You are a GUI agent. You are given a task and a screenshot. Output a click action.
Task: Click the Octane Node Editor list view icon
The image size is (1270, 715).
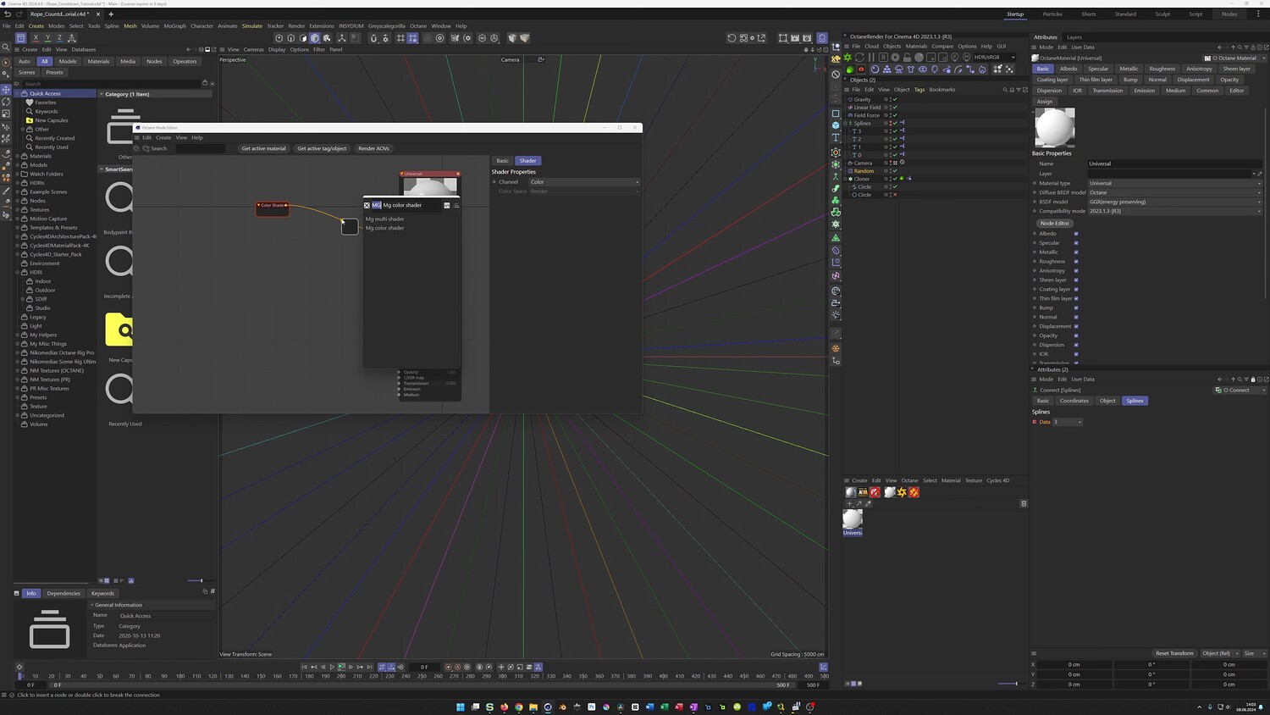[456, 205]
